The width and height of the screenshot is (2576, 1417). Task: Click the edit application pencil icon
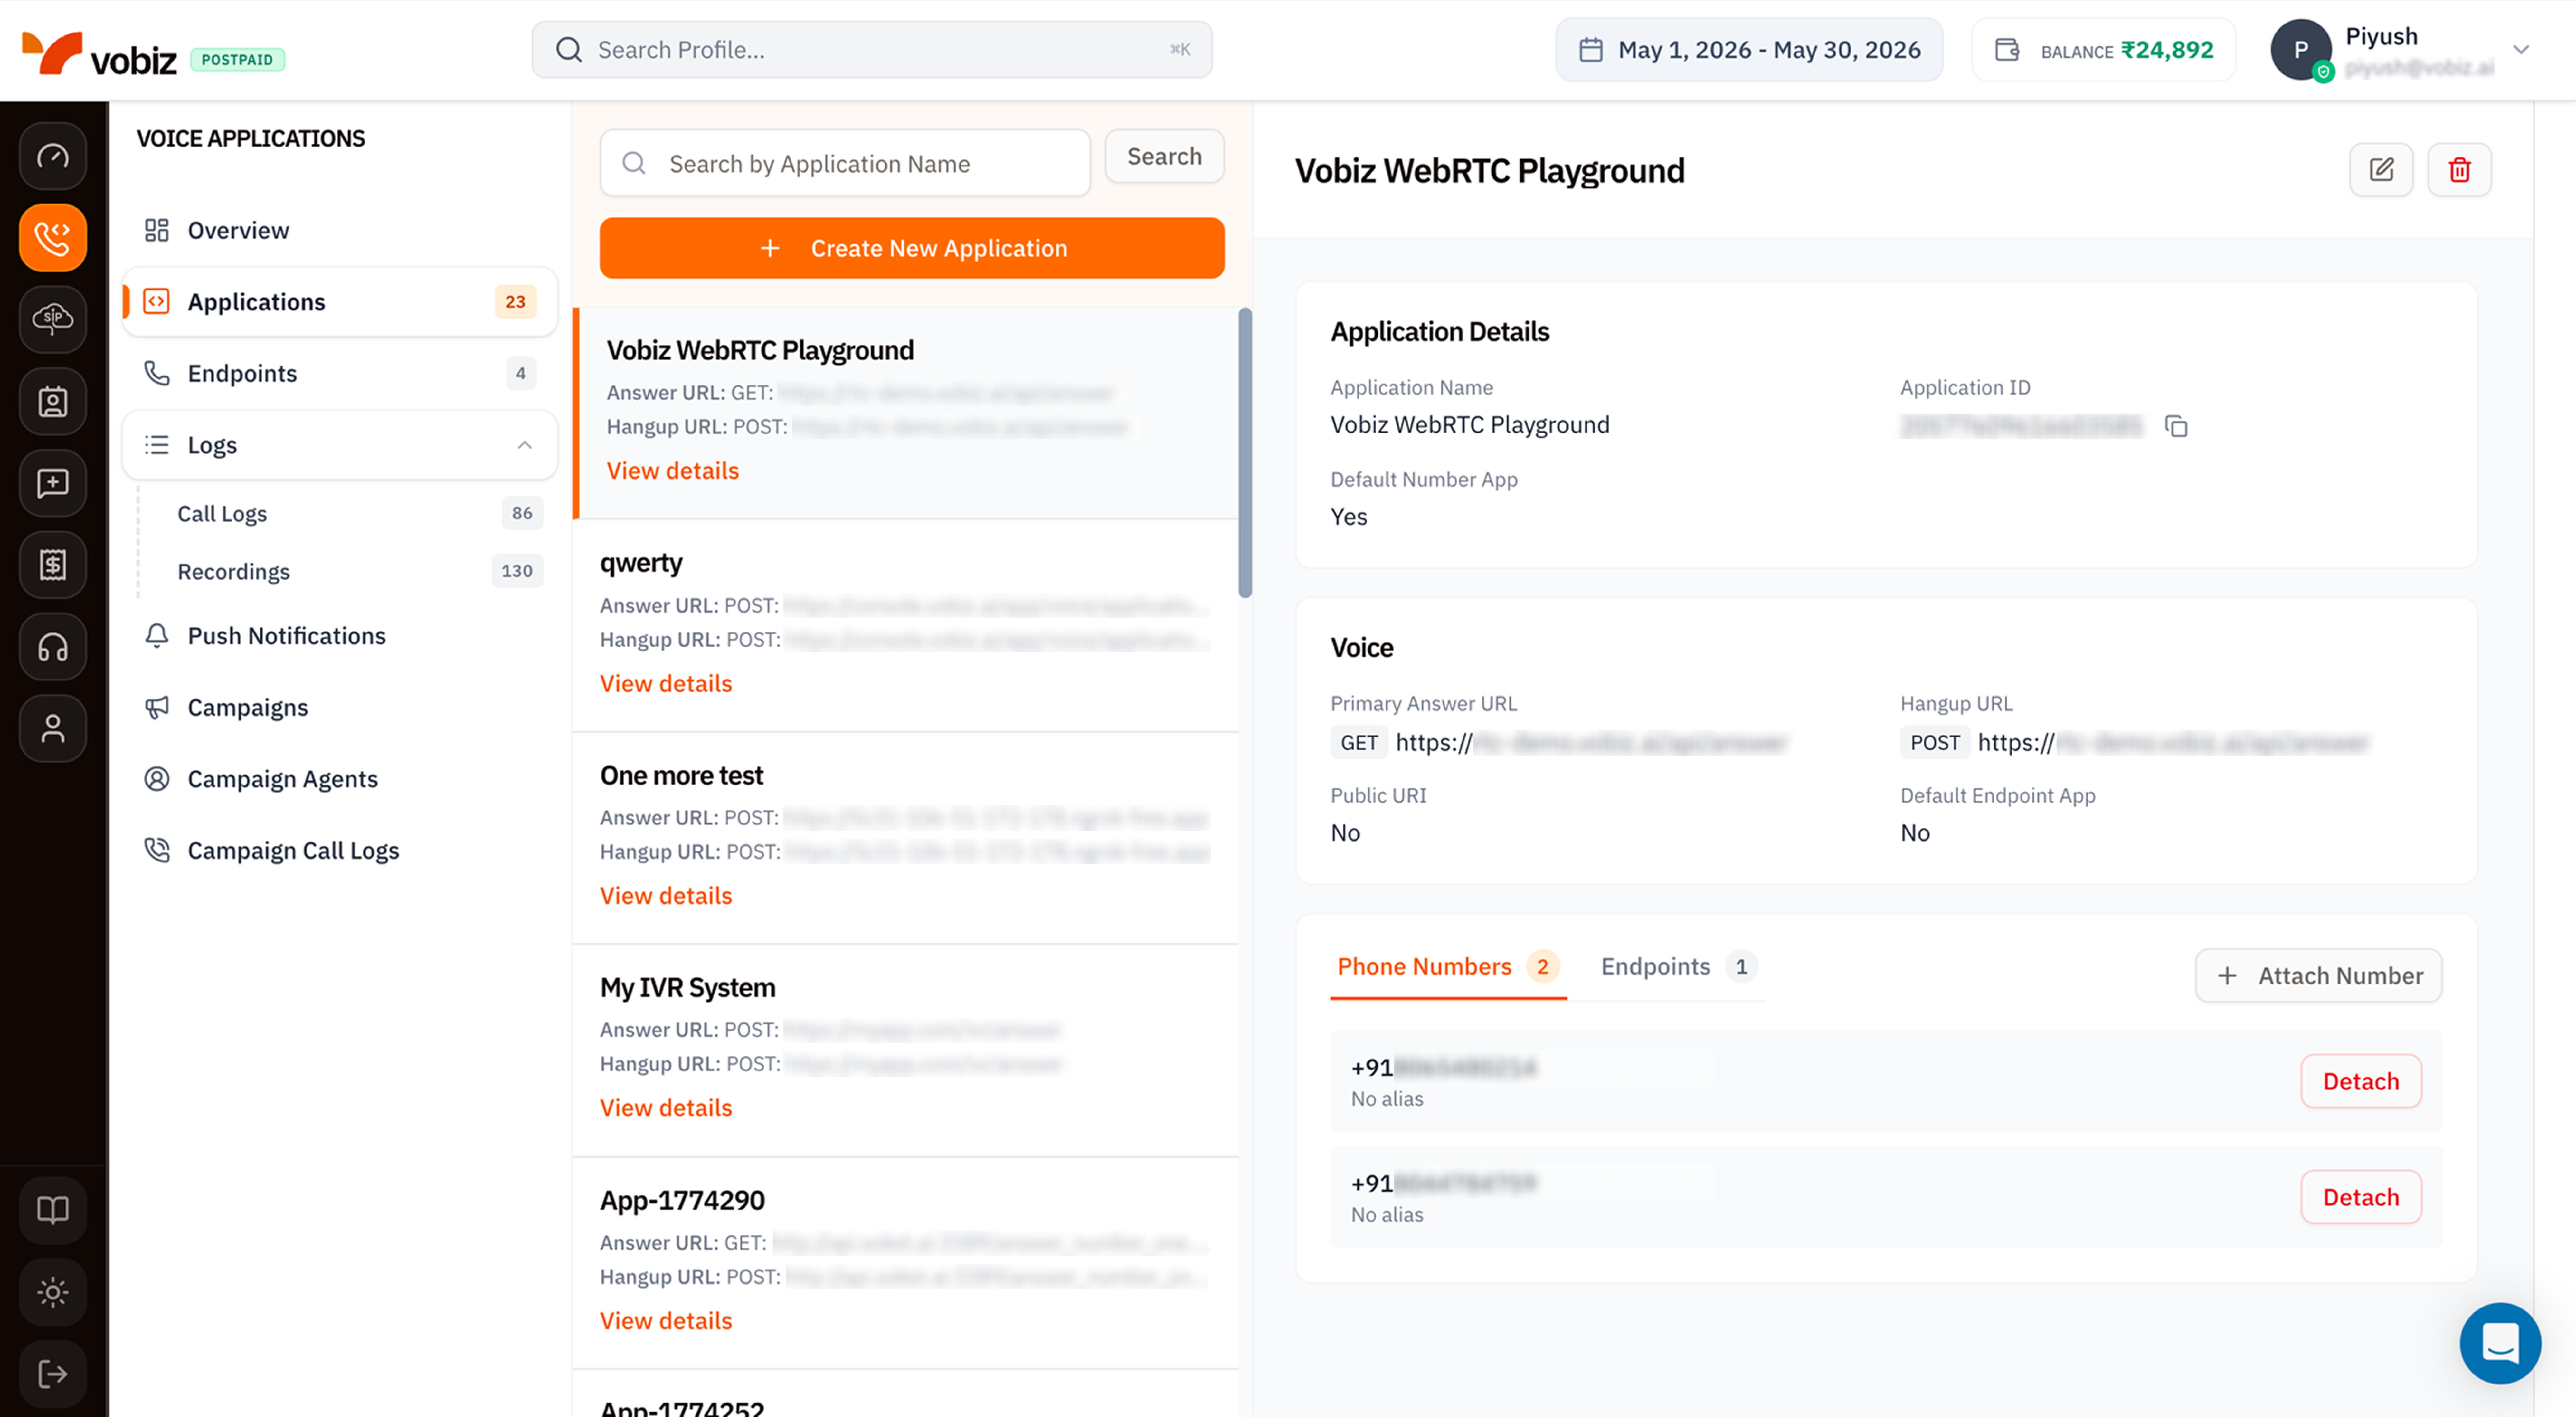[x=2381, y=170]
